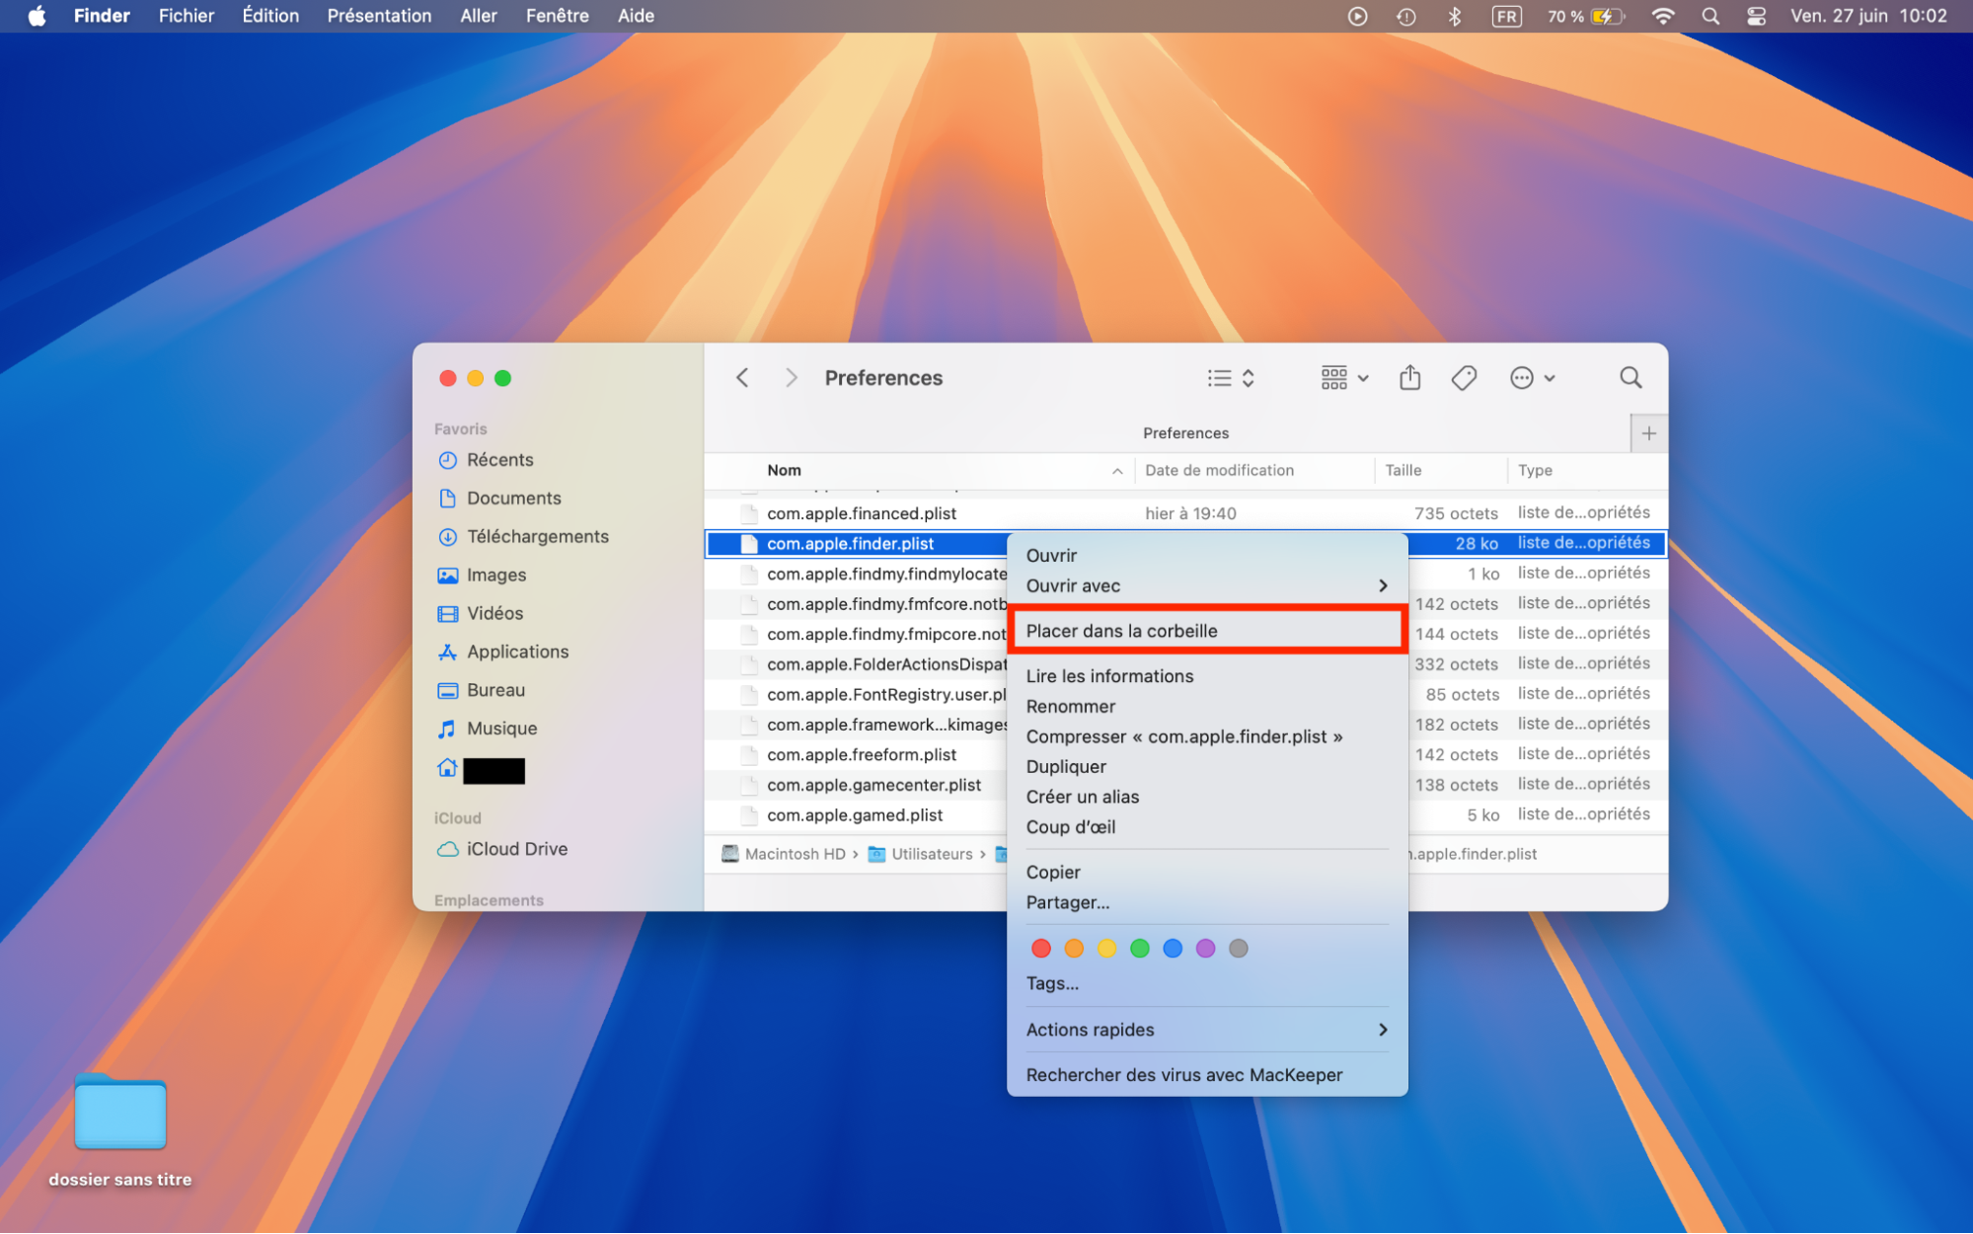Open iCloud Drive in the sidebar
The width and height of the screenshot is (1973, 1234).
[x=515, y=848]
